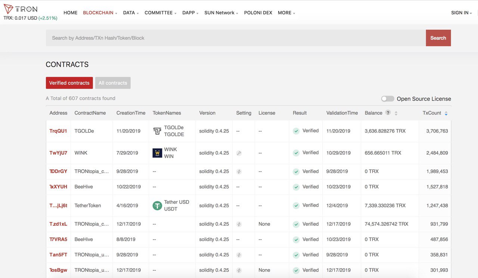Open contract address TwYjU7
Screen dimensions: 478x278
pyautogui.click(x=58, y=153)
